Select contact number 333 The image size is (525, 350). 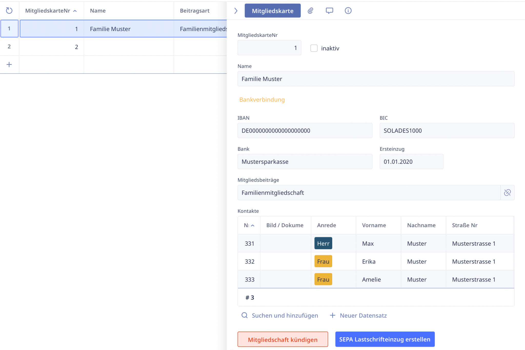249,279
